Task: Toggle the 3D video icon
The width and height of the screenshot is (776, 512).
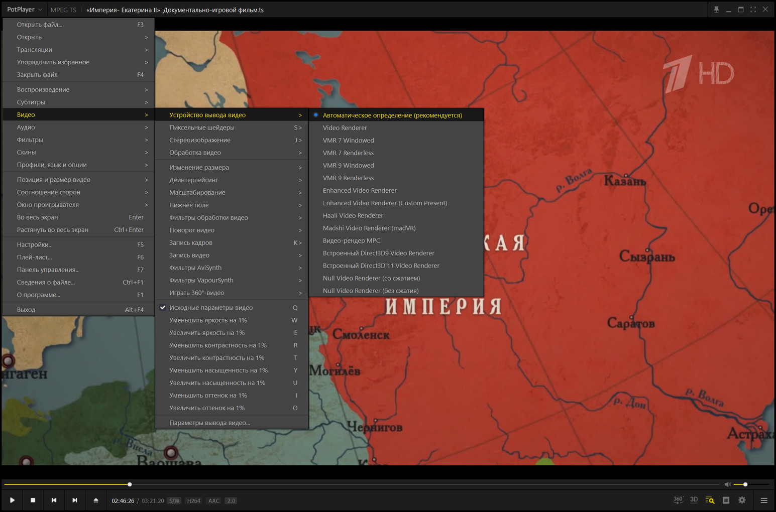Action: [x=694, y=500]
